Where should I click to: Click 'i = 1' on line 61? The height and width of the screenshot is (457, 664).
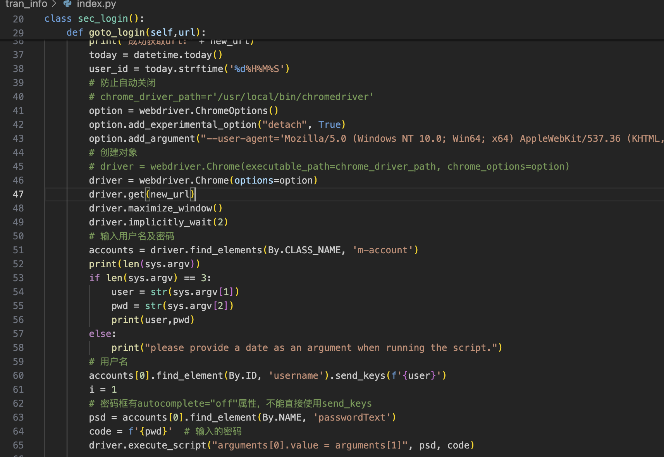103,390
